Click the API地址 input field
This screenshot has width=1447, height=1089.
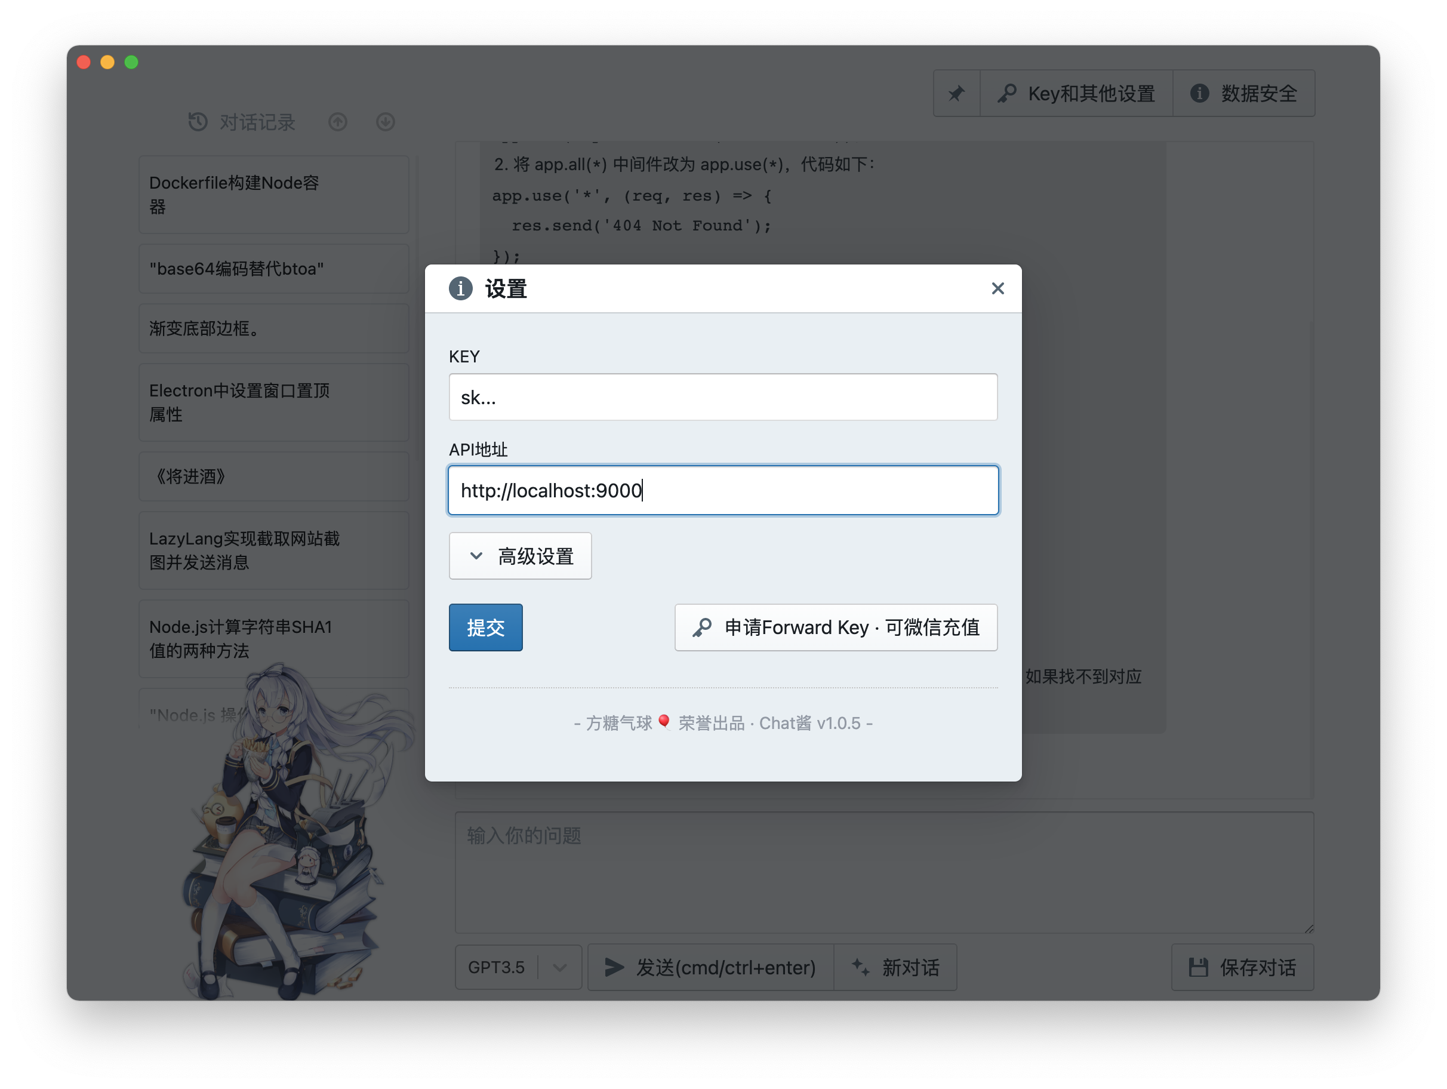723,490
